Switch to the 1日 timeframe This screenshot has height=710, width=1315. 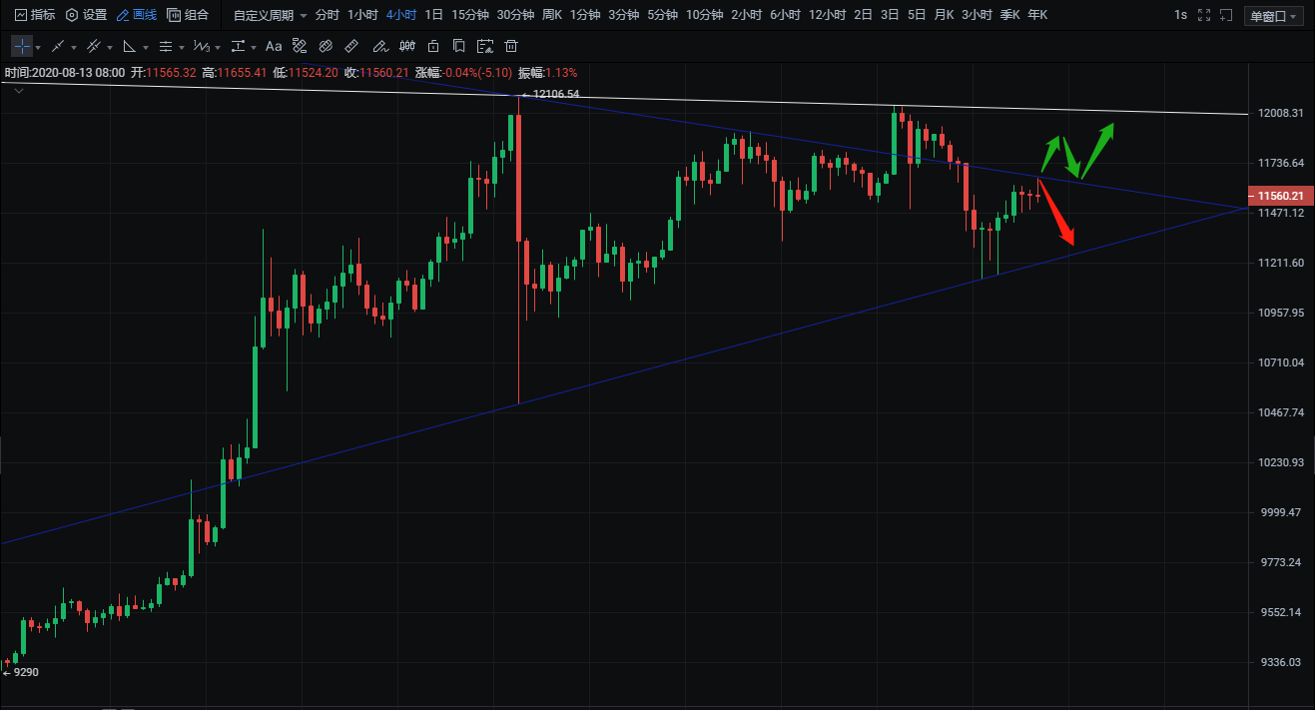pos(433,15)
